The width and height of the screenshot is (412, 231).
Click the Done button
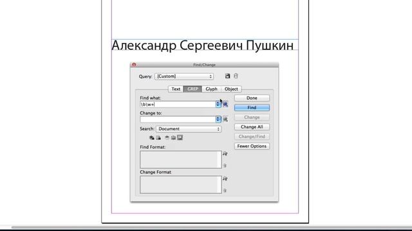[252, 98]
